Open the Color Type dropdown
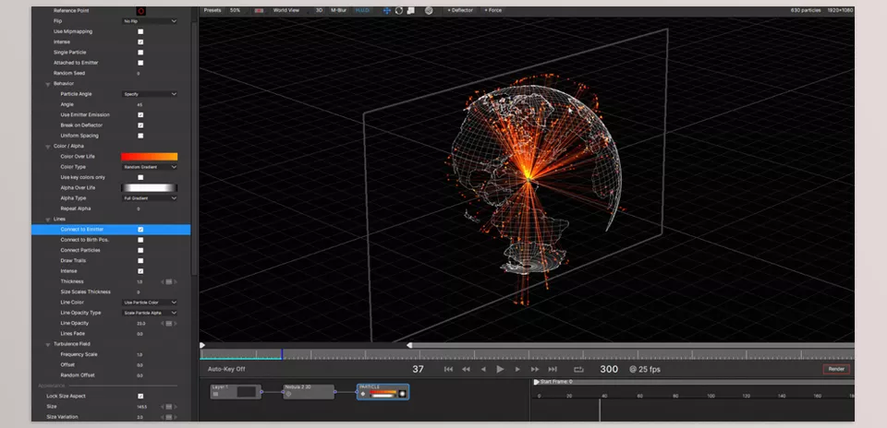The height and width of the screenshot is (428, 887). [x=150, y=167]
